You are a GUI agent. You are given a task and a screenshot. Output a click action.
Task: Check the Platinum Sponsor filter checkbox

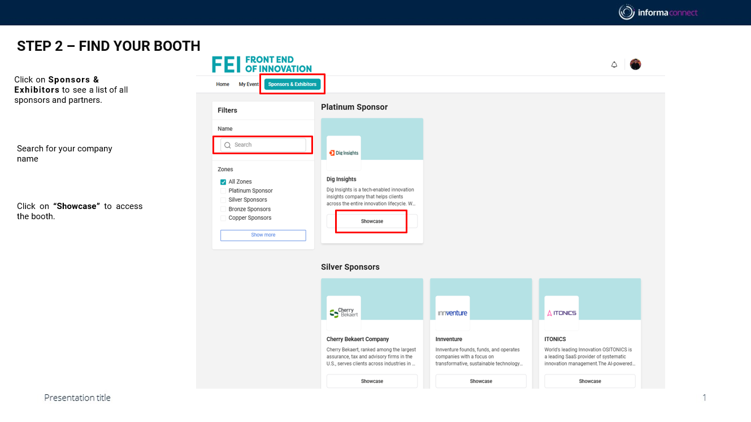pyautogui.click(x=223, y=191)
